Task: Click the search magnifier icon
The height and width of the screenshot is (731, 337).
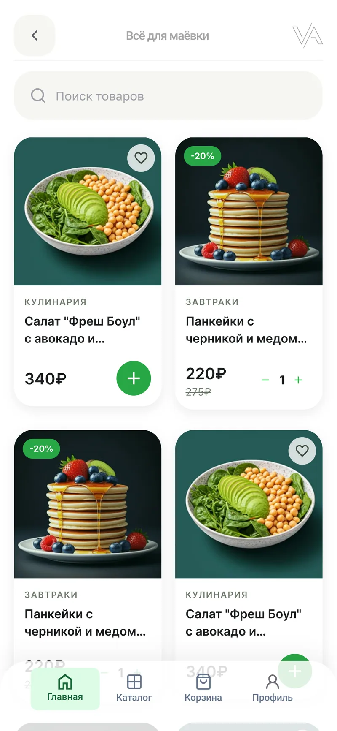Action: point(38,95)
